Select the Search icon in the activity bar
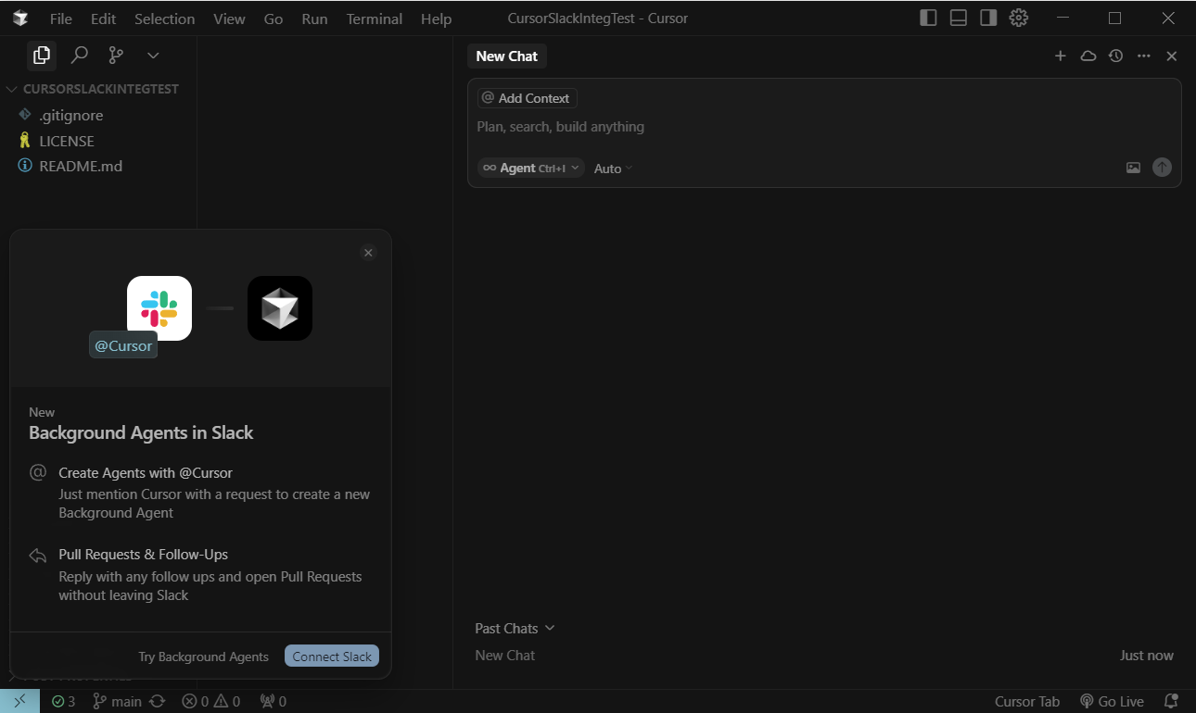Viewport: 1196px width, 713px height. click(x=79, y=55)
